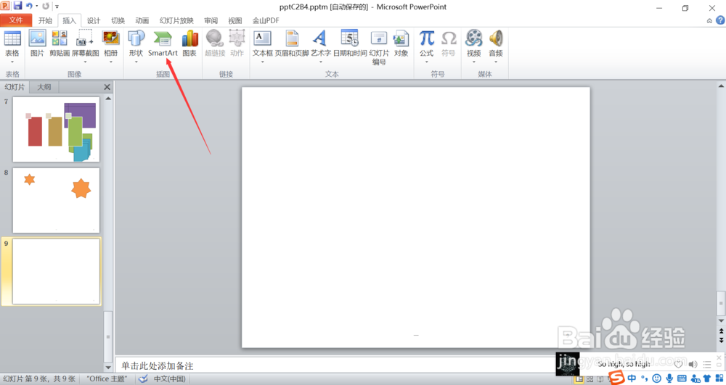Screen dimensions: 726x385
Task: Save the presentation from quick access toolbar
Action: tap(17, 6)
